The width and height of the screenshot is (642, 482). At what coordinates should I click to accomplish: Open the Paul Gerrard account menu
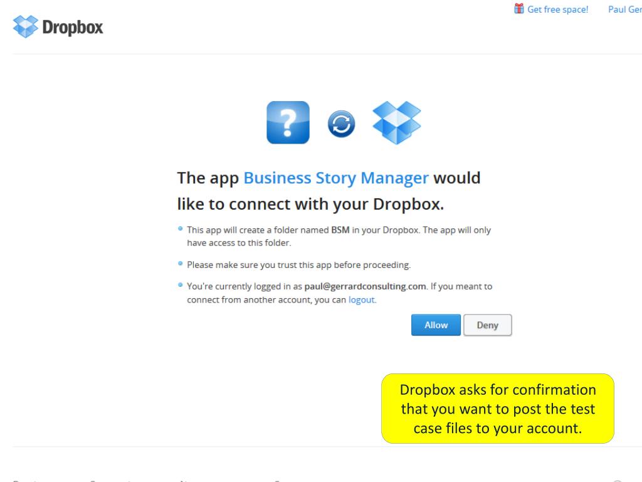(x=625, y=9)
